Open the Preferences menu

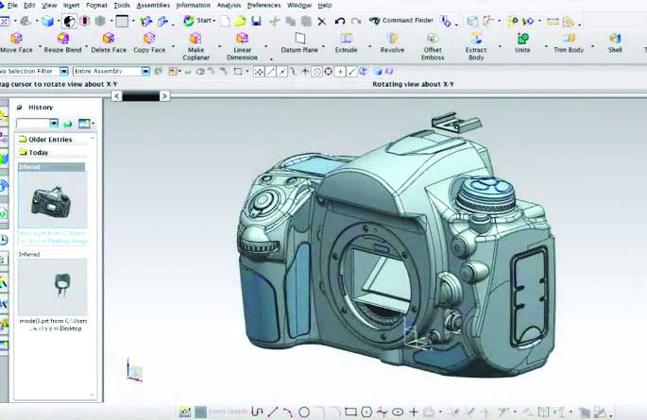[264, 6]
